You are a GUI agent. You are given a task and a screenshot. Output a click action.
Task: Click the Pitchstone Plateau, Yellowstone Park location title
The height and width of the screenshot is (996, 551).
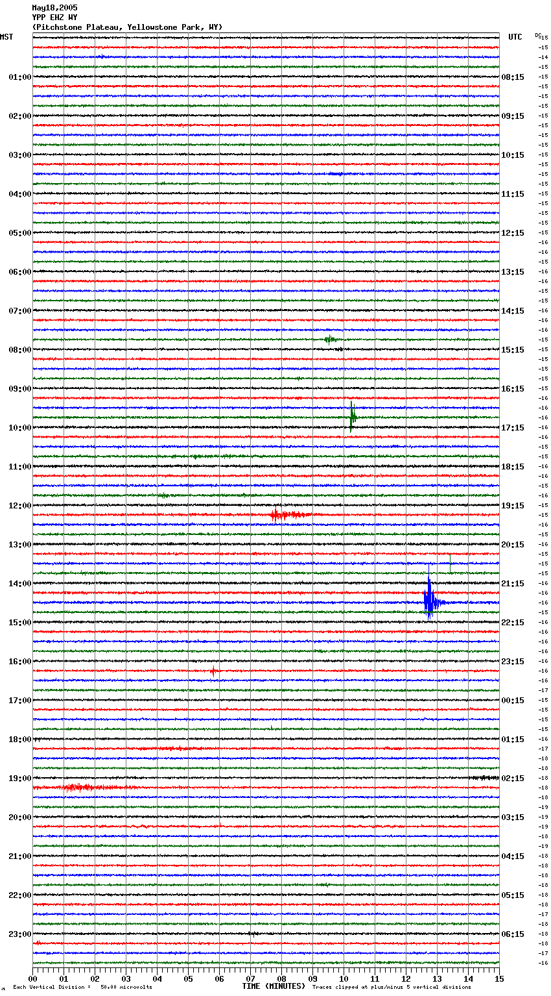click(127, 27)
